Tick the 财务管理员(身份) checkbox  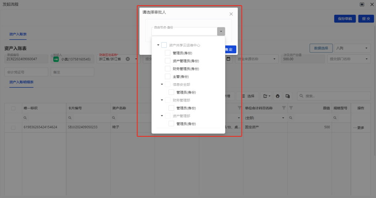[168, 68]
